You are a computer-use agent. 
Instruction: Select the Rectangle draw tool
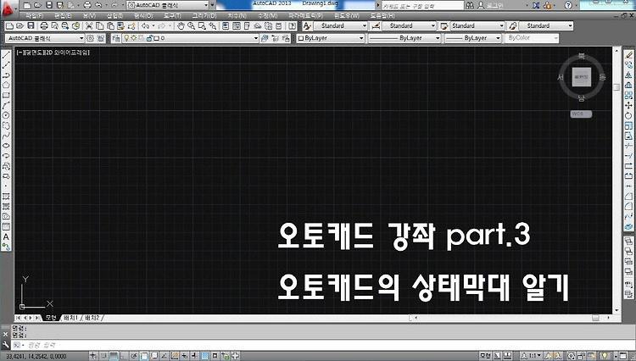point(6,95)
